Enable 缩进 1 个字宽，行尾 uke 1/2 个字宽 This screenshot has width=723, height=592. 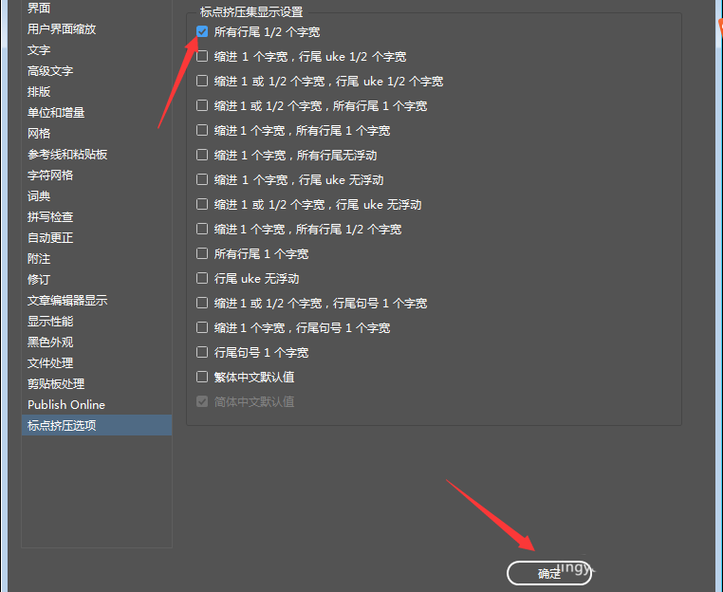coord(202,57)
